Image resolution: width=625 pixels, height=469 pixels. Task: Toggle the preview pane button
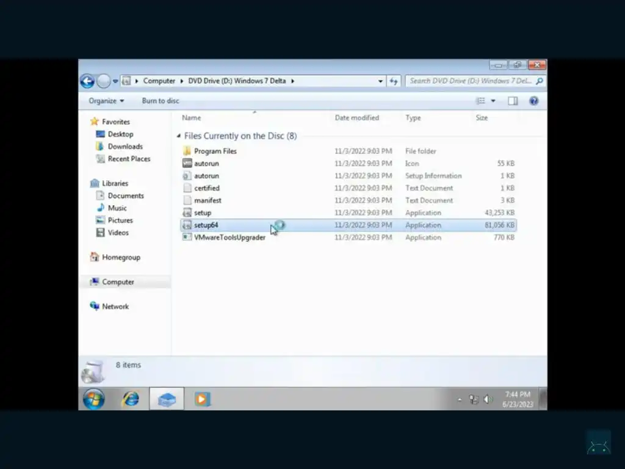(513, 101)
